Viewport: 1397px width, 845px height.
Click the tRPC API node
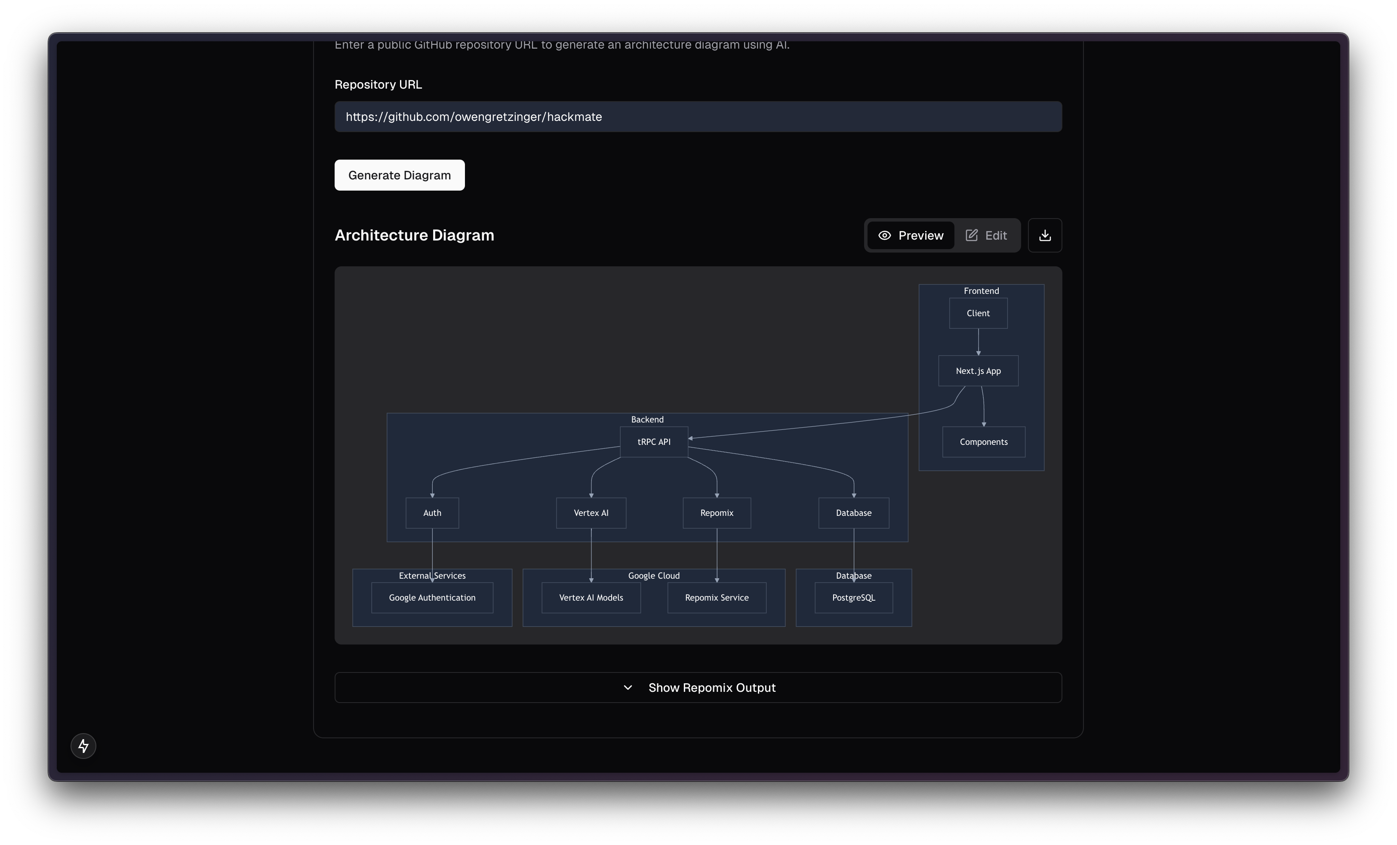point(654,442)
